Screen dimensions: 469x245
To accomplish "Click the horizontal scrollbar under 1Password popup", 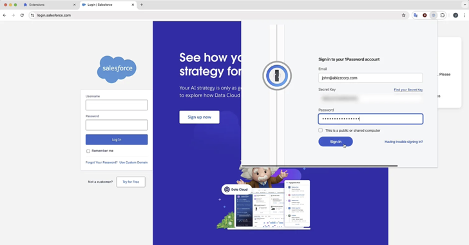I will point(320,166).
